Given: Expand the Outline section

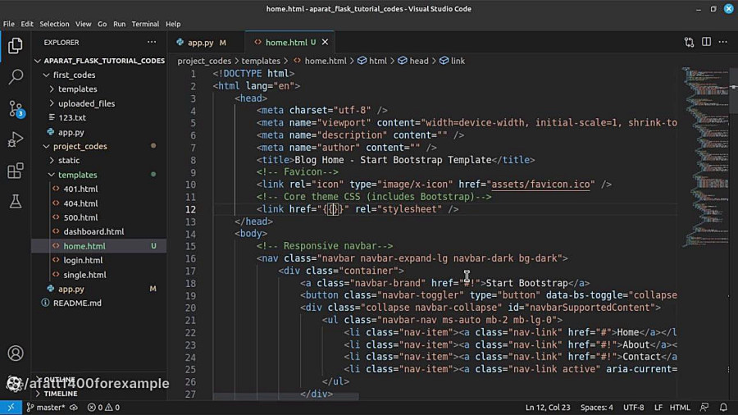Looking at the screenshot, I should [59, 379].
